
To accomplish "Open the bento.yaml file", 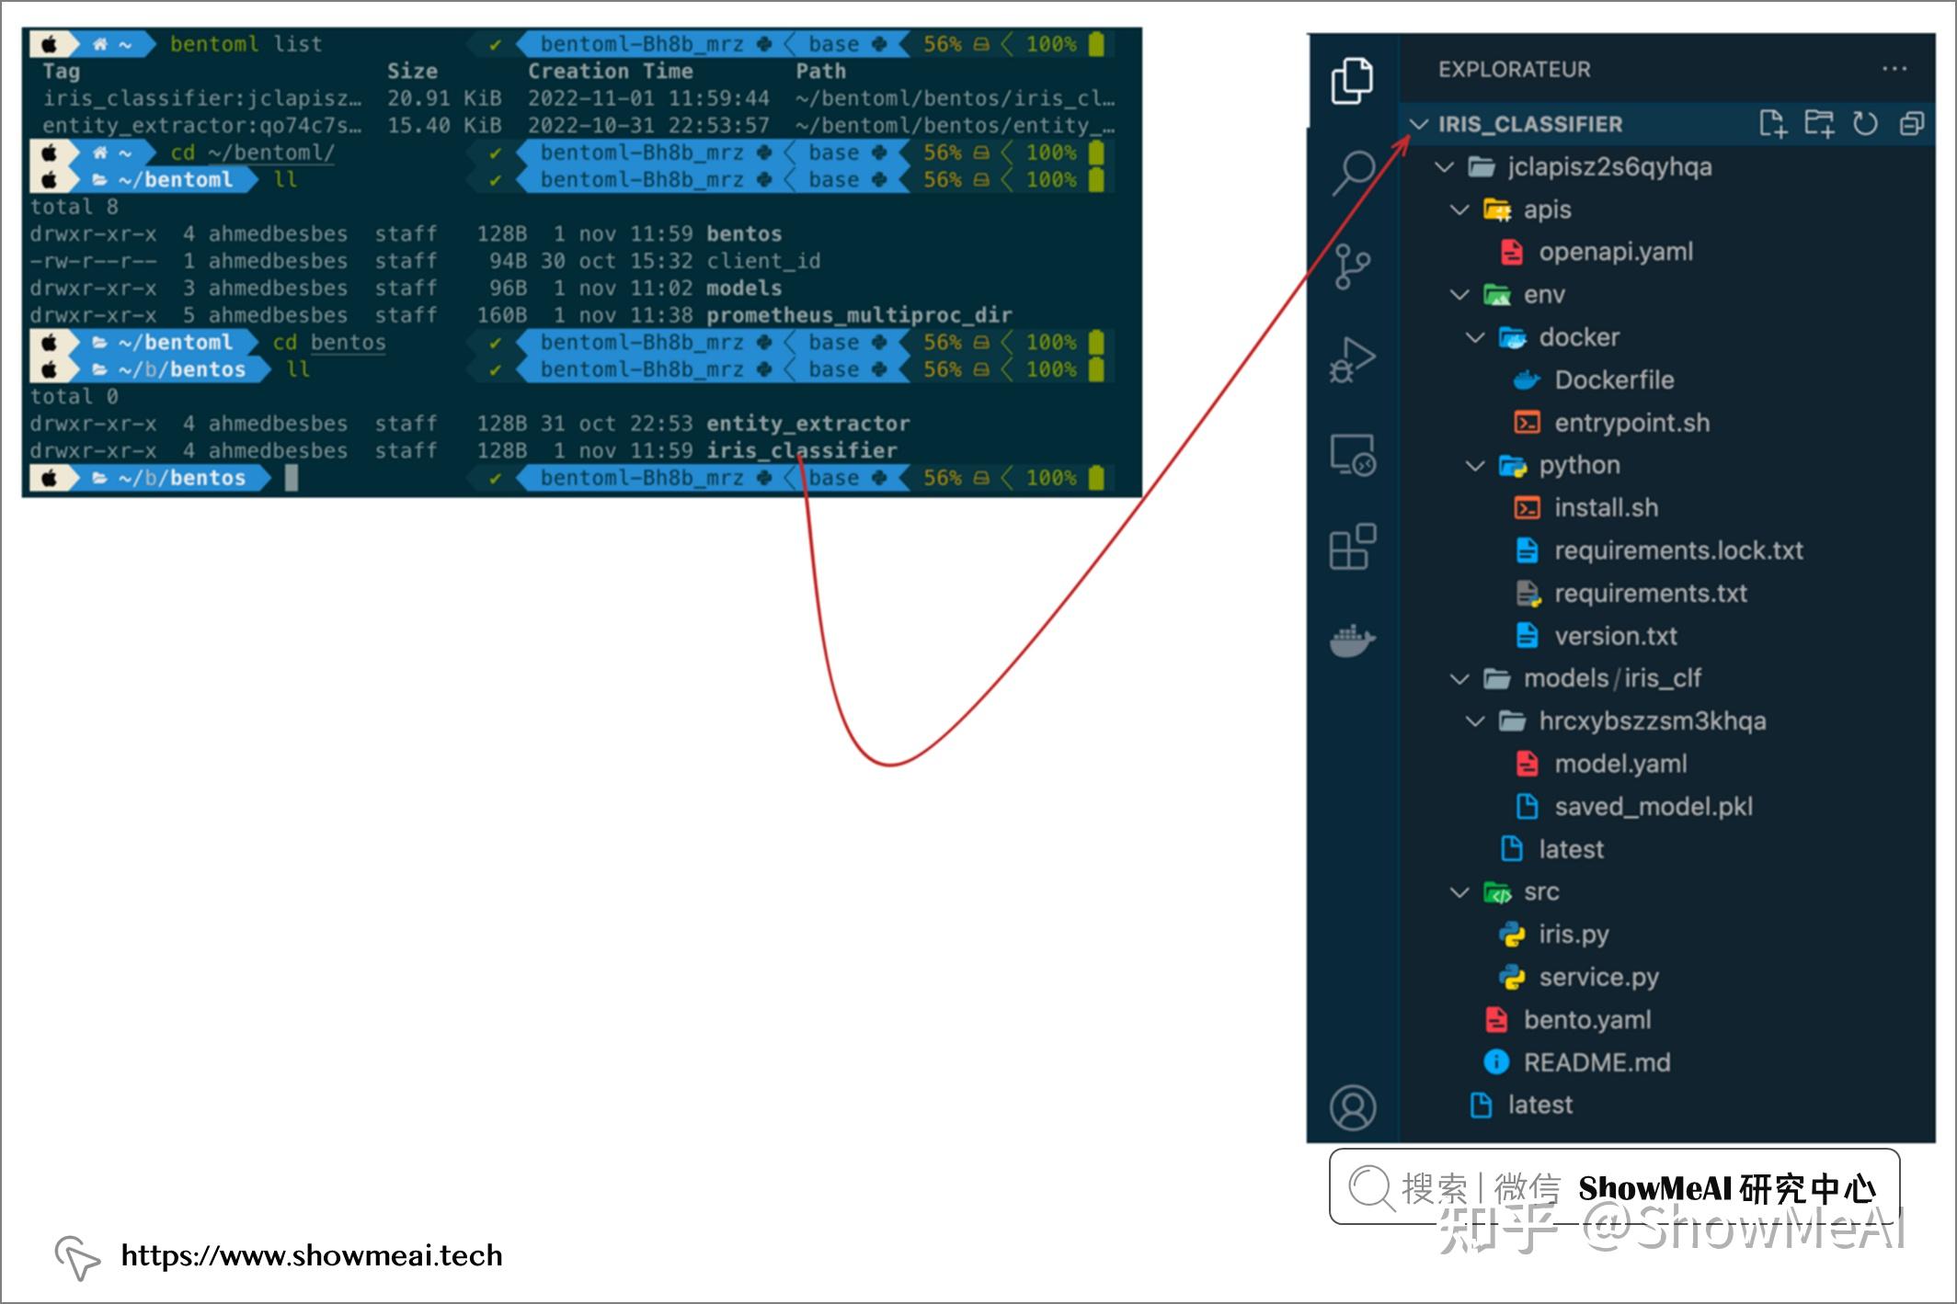I will coord(1586,1020).
